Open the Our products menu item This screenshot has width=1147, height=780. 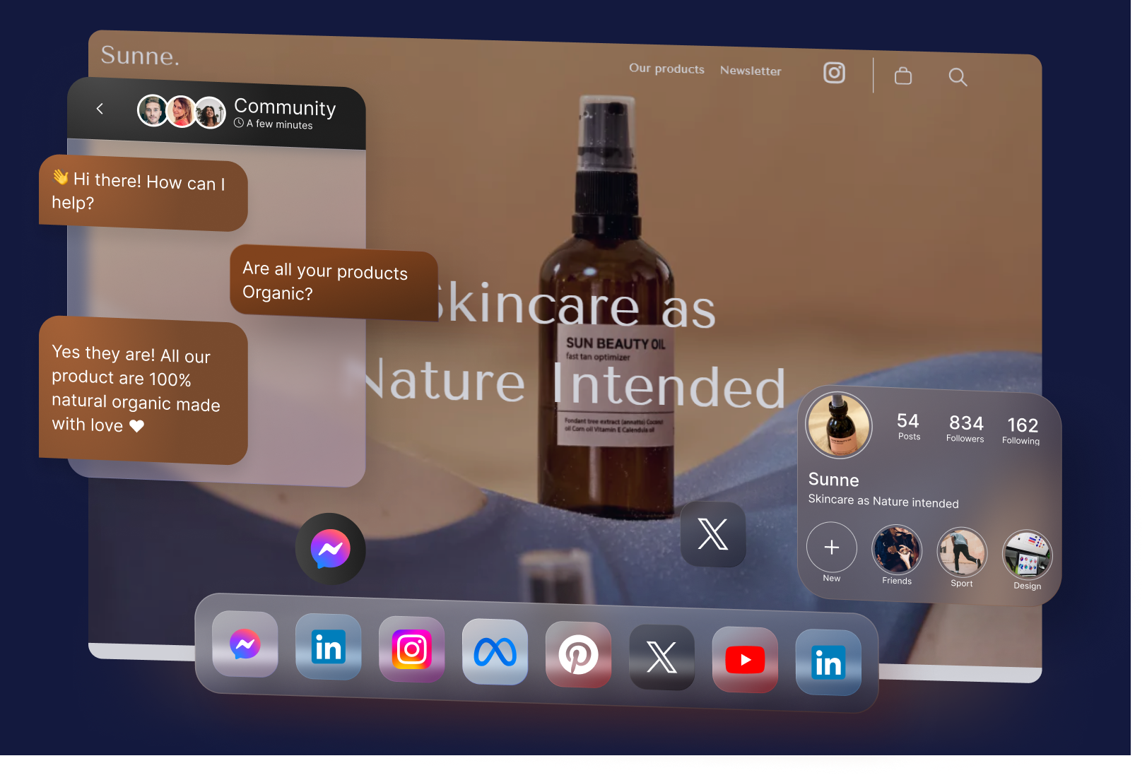coord(666,69)
